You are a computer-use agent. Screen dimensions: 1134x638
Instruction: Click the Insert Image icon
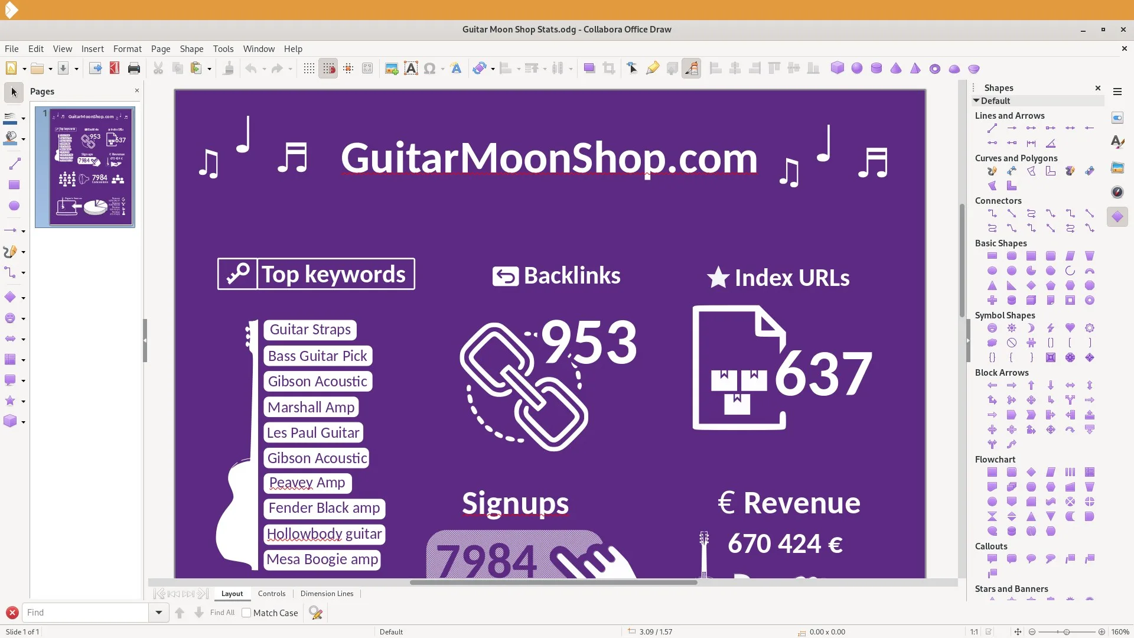point(392,69)
